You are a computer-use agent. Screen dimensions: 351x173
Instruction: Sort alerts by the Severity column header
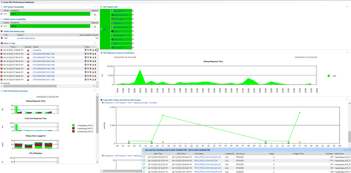point(28,47)
